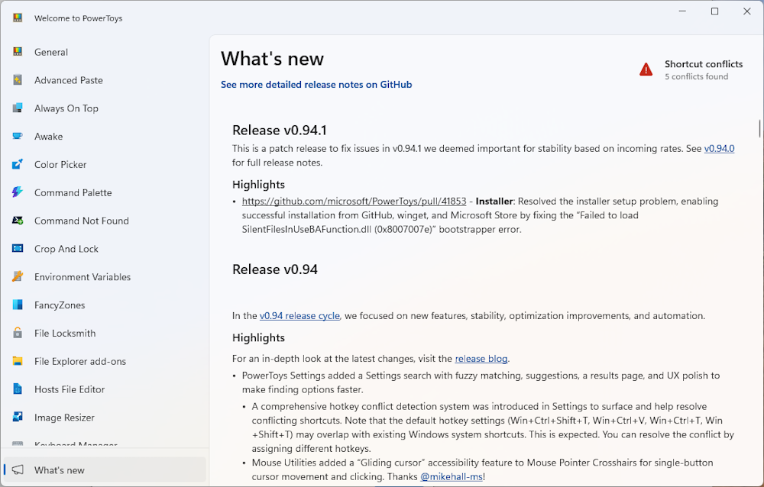Select Hosts File Editor entry
Image resolution: width=764 pixels, height=487 pixels.
105,389
